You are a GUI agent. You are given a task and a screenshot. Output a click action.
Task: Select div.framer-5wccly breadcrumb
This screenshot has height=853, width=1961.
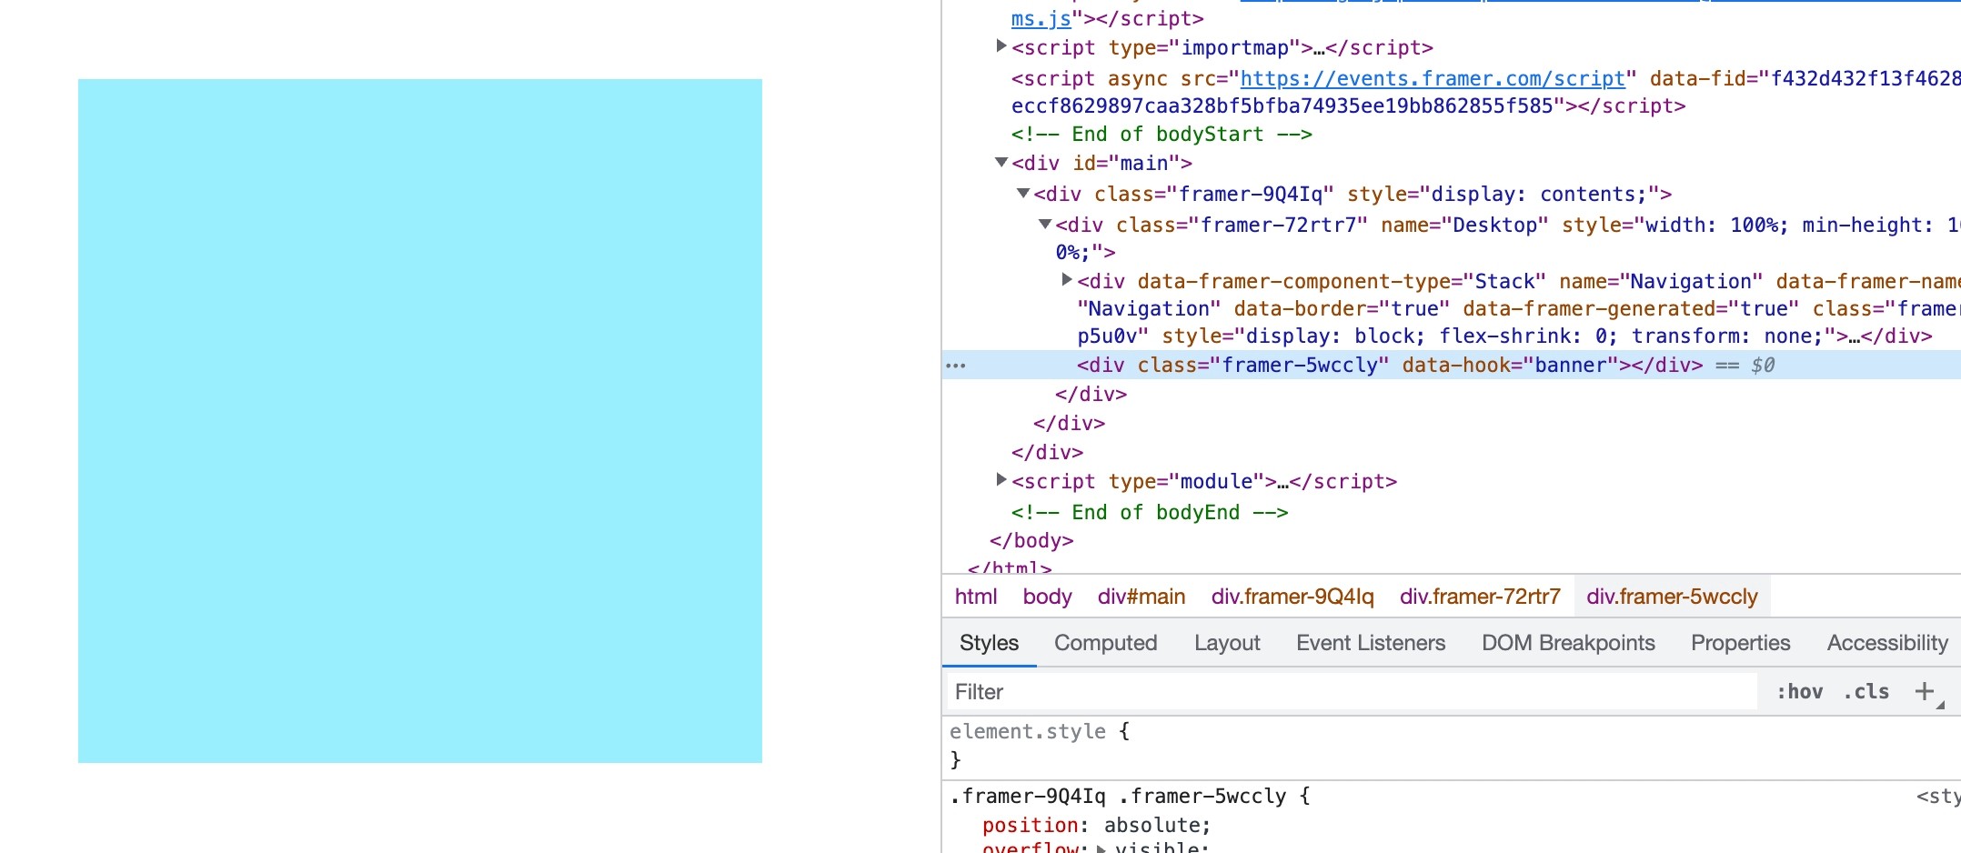(x=1672, y=597)
